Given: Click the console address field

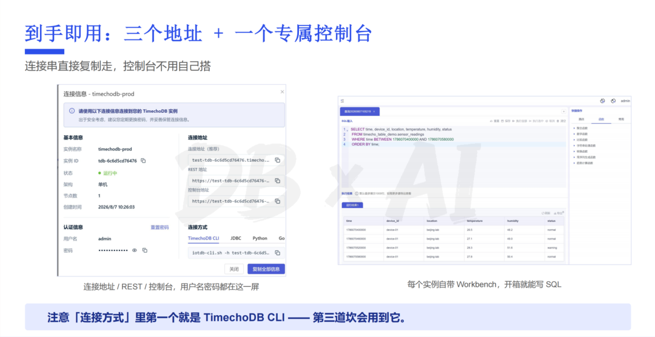Looking at the screenshot, I should coord(237,201).
